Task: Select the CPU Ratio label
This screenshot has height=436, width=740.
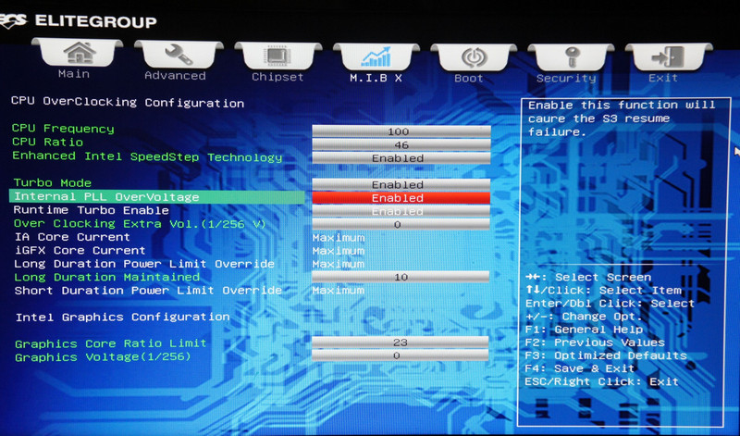Action: click(x=47, y=142)
